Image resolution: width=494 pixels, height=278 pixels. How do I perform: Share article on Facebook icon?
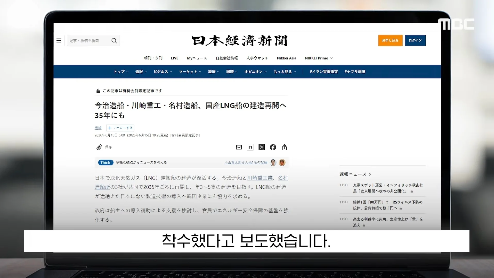click(x=273, y=147)
